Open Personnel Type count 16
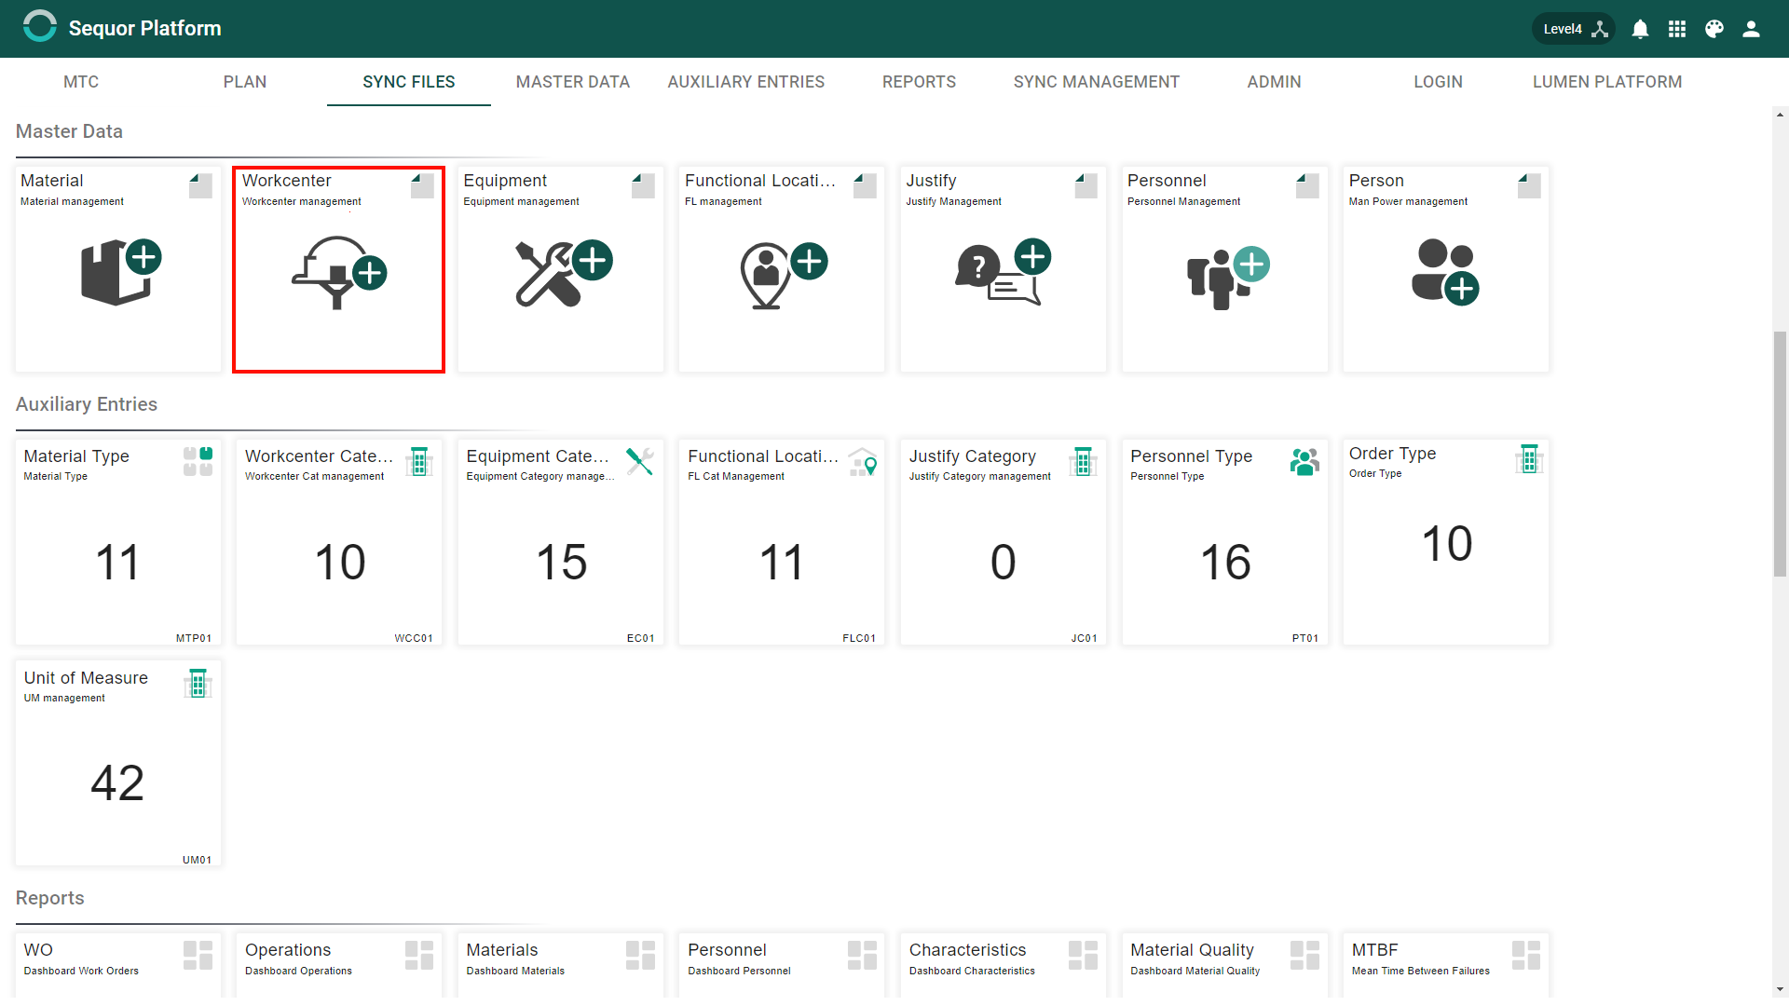The width and height of the screenshot is (1789, 1006). 1226,563
